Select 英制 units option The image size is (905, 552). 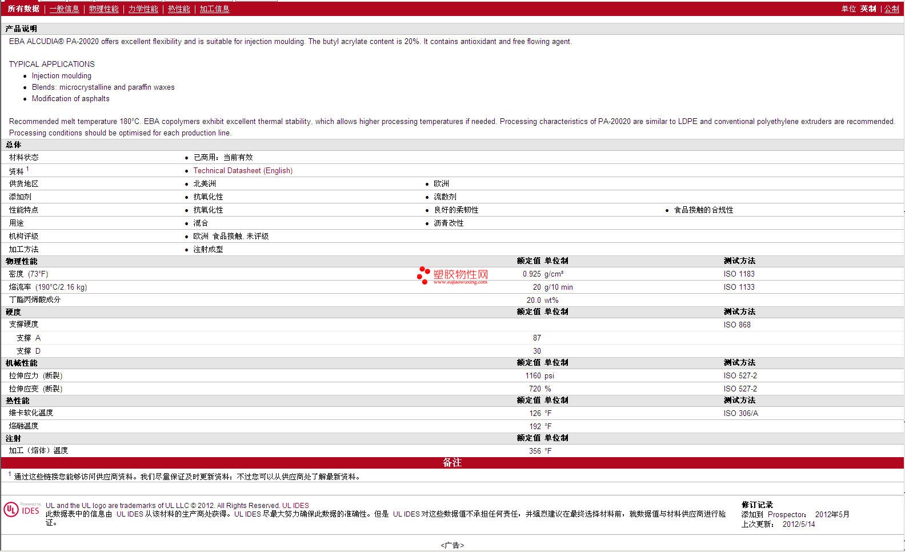[x=868, y=9]
